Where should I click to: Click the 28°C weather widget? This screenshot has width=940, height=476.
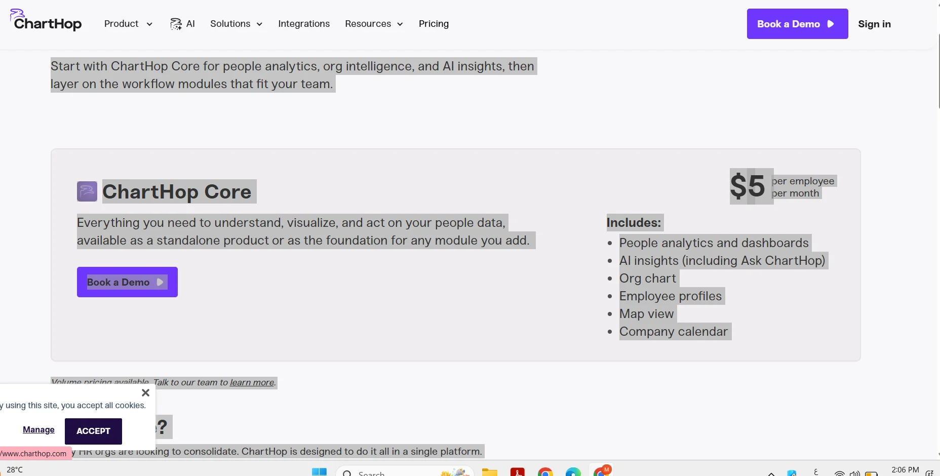point(14,470)
